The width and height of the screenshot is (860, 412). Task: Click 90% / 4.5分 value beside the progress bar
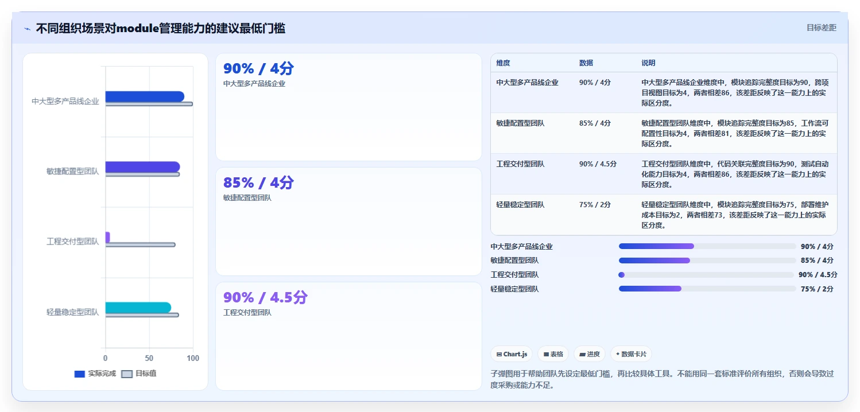point(818,275)
